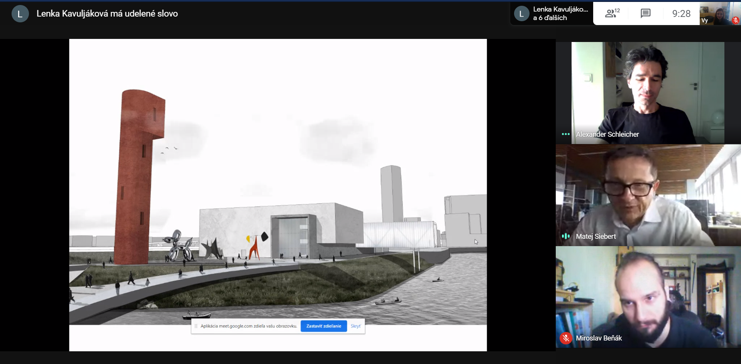Select Miroslav Beňák video tile
The image size is (741, 364).
(648, 297)
